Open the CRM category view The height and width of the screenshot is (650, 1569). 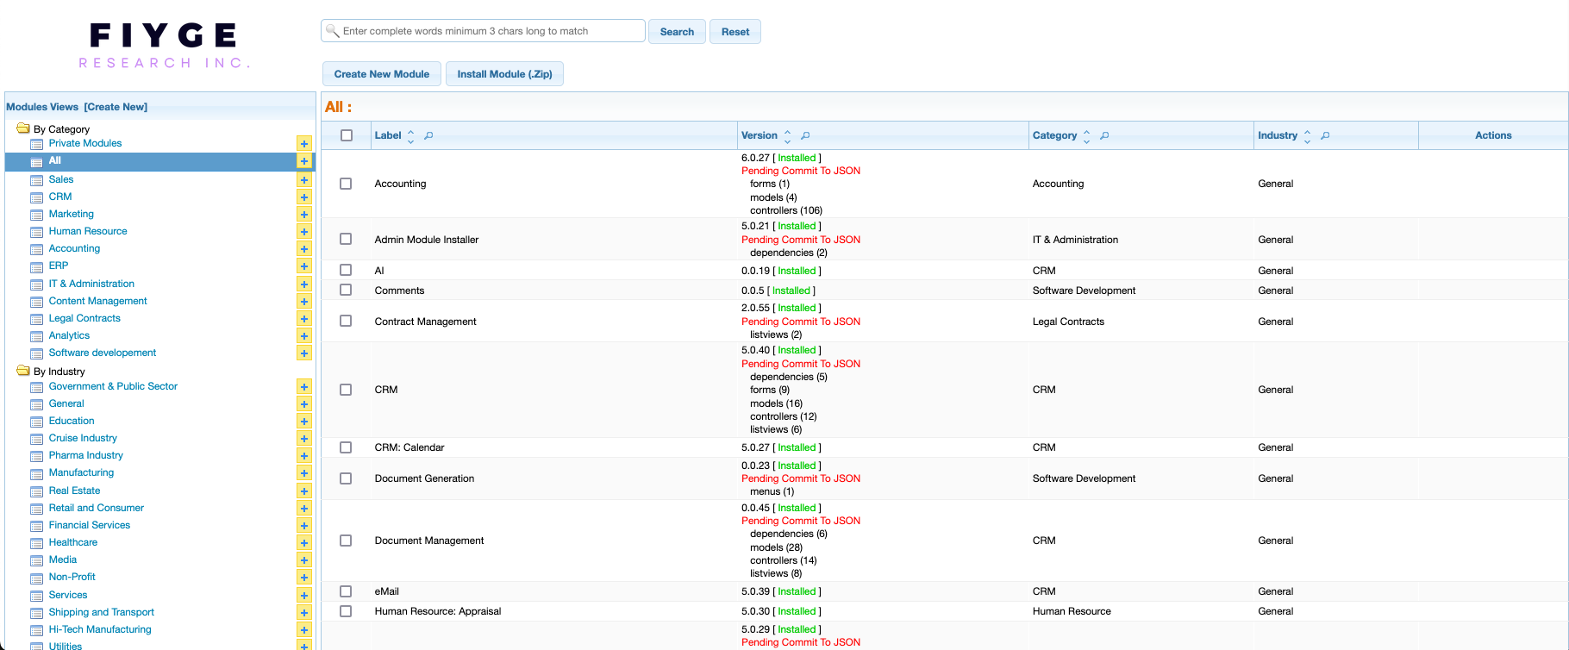[60, 197]
